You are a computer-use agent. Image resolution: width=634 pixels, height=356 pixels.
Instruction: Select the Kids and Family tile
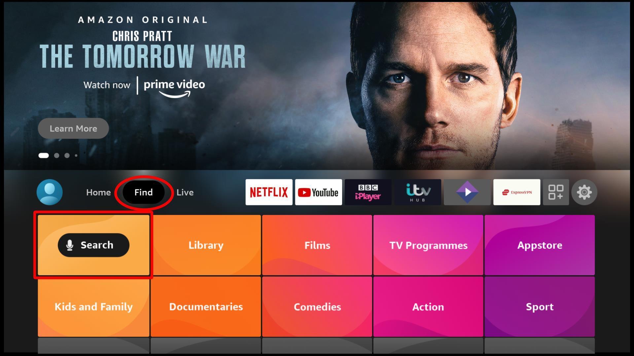pyautogui.click(x=93, y=307)
